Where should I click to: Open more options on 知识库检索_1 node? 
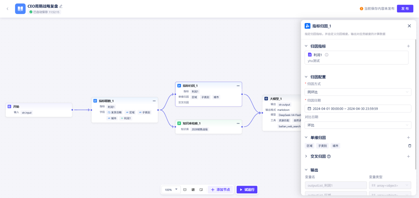click(238, 123)
